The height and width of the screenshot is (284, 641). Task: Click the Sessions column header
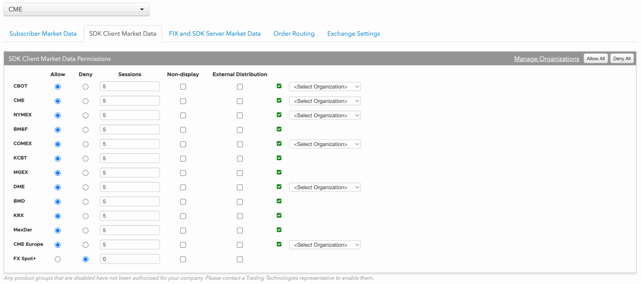pyautogui.click(x=130, y=74)
